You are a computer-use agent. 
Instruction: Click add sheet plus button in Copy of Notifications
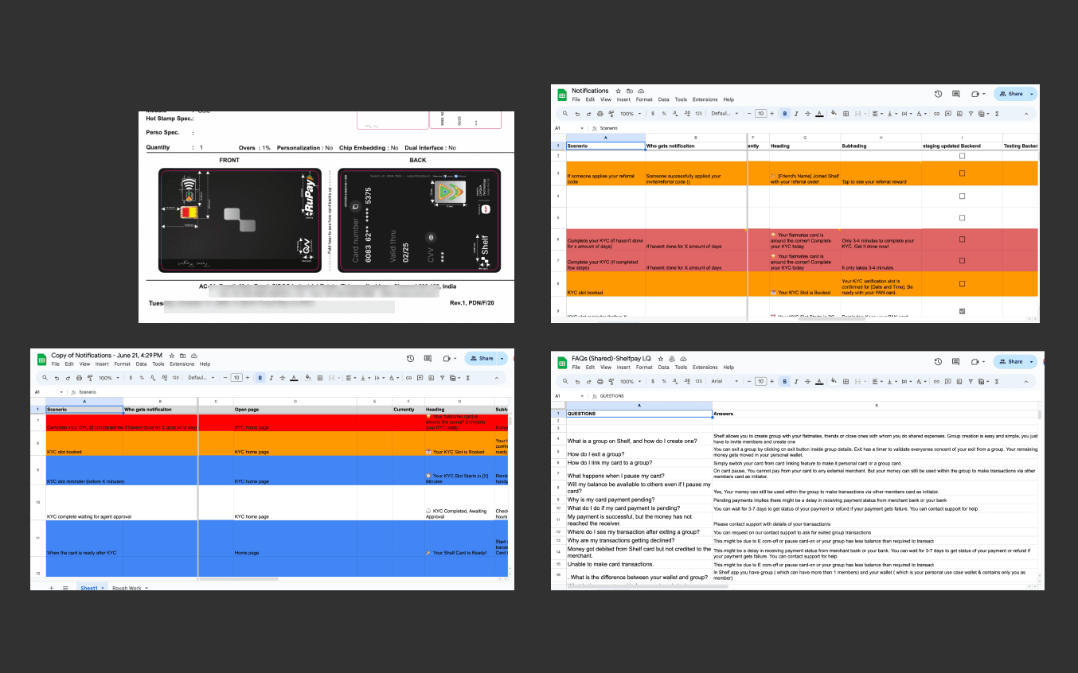point(51,588)
